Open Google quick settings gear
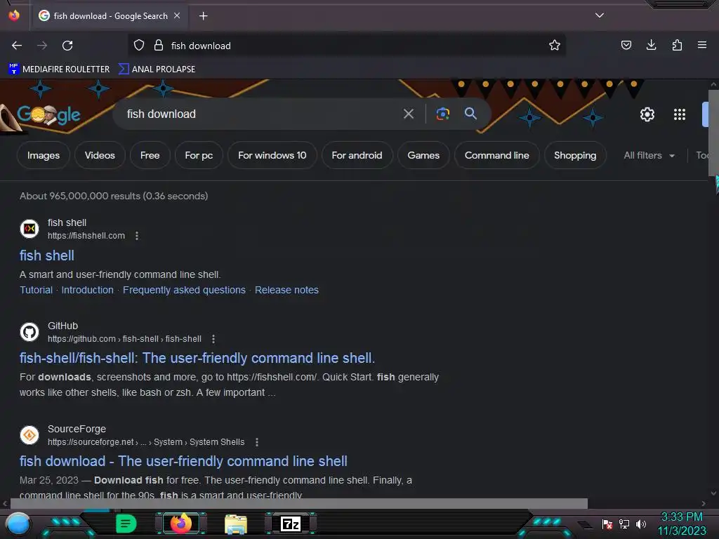The height and width of the screenshot is (539, 719). point(647,114)
